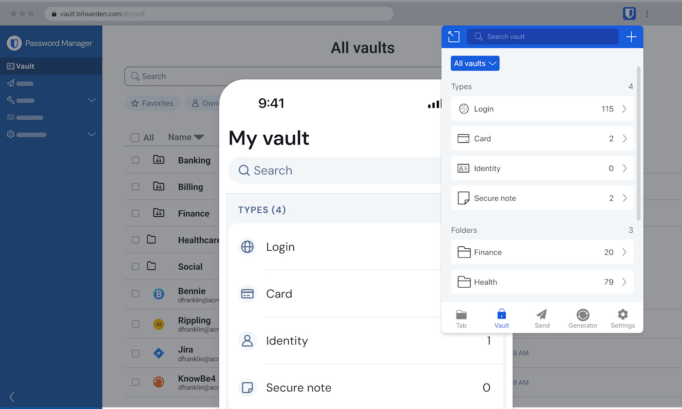Open the Send paper plane tab
Screen dimensions: 682x409
click(x=542, y=319)
